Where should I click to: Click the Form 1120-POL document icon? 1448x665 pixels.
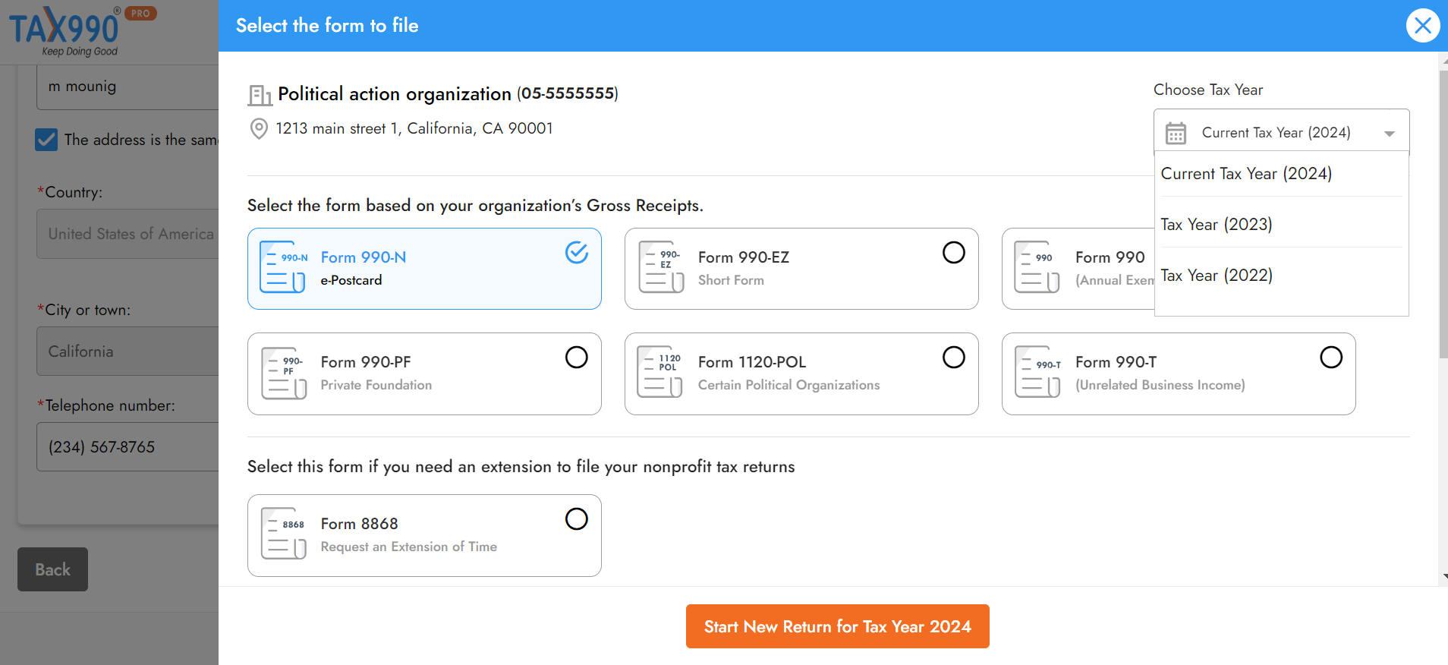click(660, 372)
